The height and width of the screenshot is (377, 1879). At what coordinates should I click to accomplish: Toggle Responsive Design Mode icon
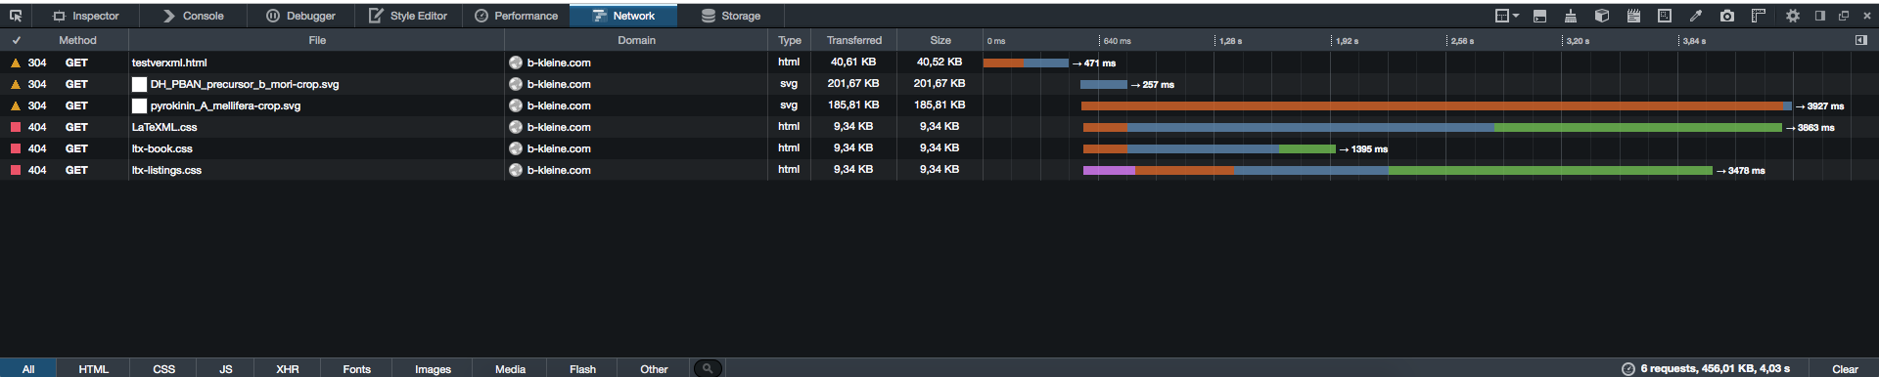[x=1665, y=16]
